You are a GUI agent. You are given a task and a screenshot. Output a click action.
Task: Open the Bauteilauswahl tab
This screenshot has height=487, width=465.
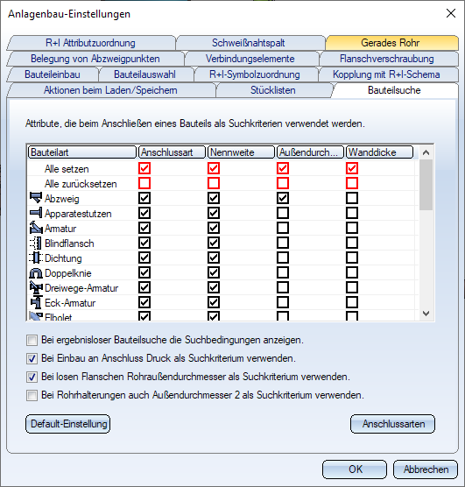point(144,74)
